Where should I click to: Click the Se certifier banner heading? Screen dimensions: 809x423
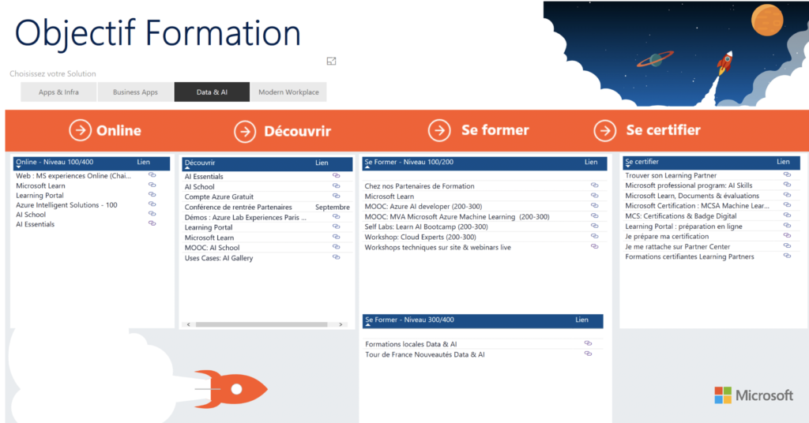pos(664,130)
